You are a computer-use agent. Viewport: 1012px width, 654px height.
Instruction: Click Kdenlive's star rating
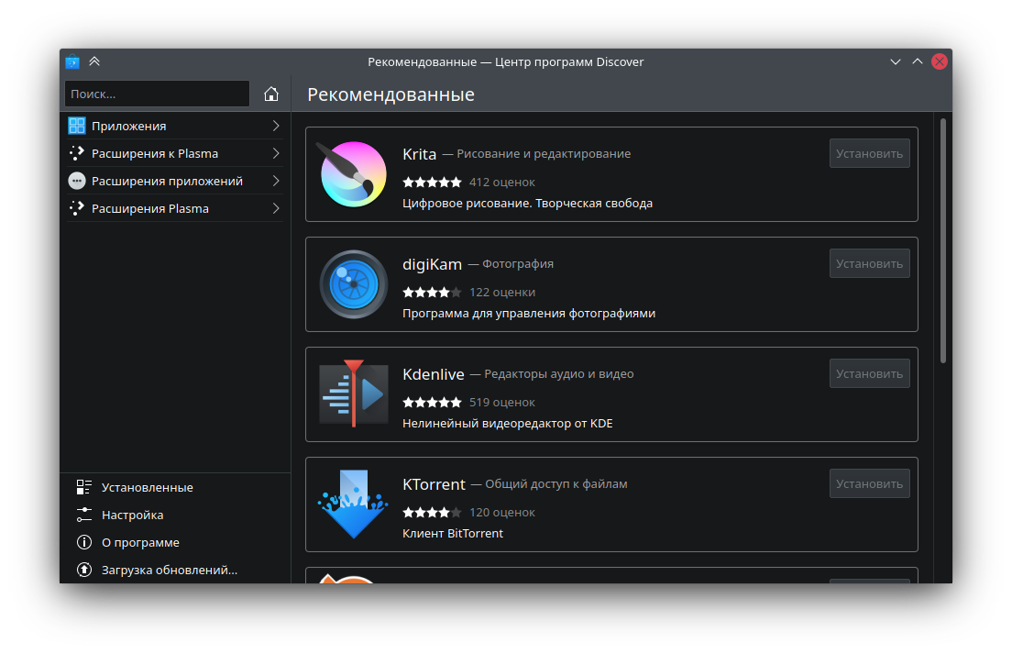click(432, 402)
